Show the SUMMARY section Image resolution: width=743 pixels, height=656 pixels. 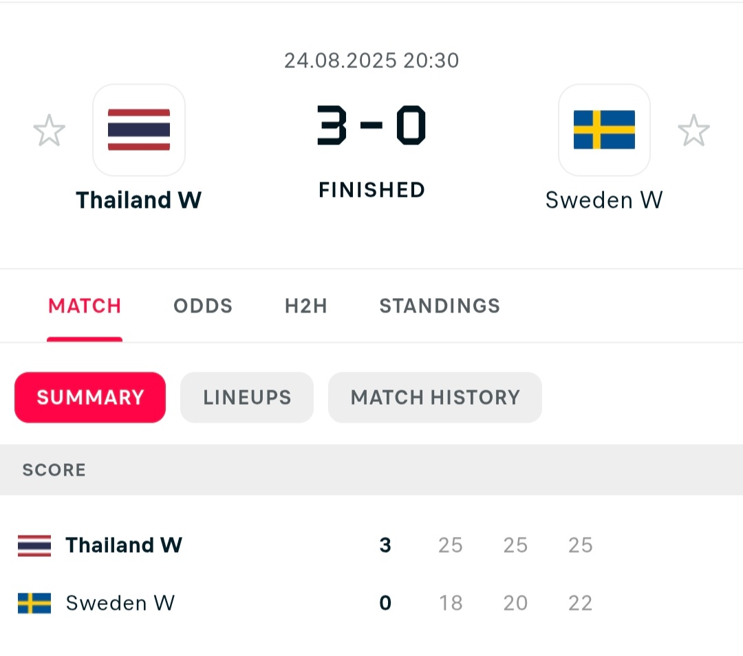[90, 397]
